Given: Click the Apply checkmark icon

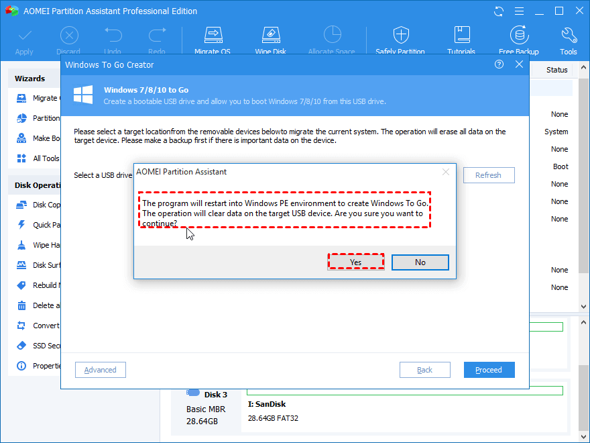Looking at the screenshot, I should pos(24,36).
